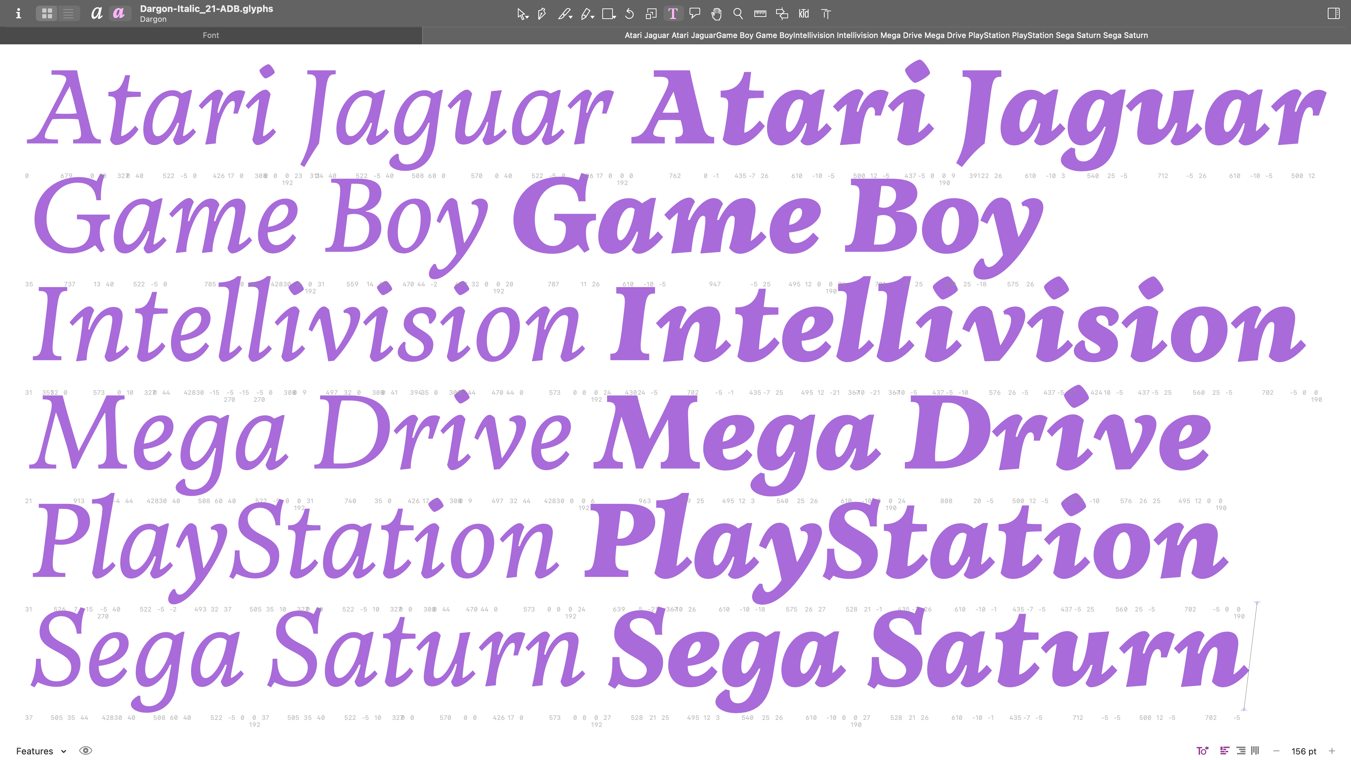Increase text size with plus button
Screen dimensions: 1351x760
[x=1332, y=750]
